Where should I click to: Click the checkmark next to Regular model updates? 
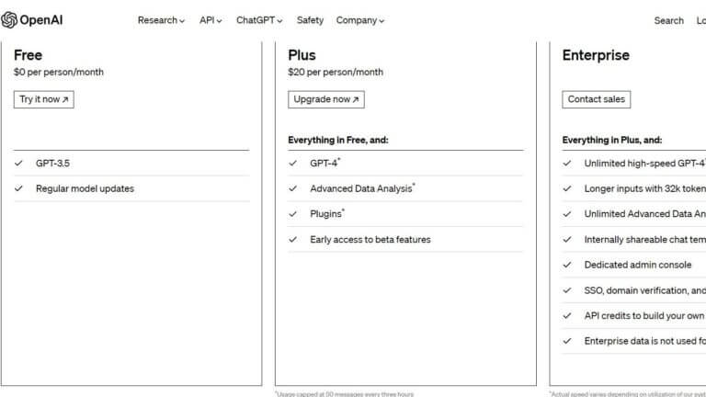point(19,188)
